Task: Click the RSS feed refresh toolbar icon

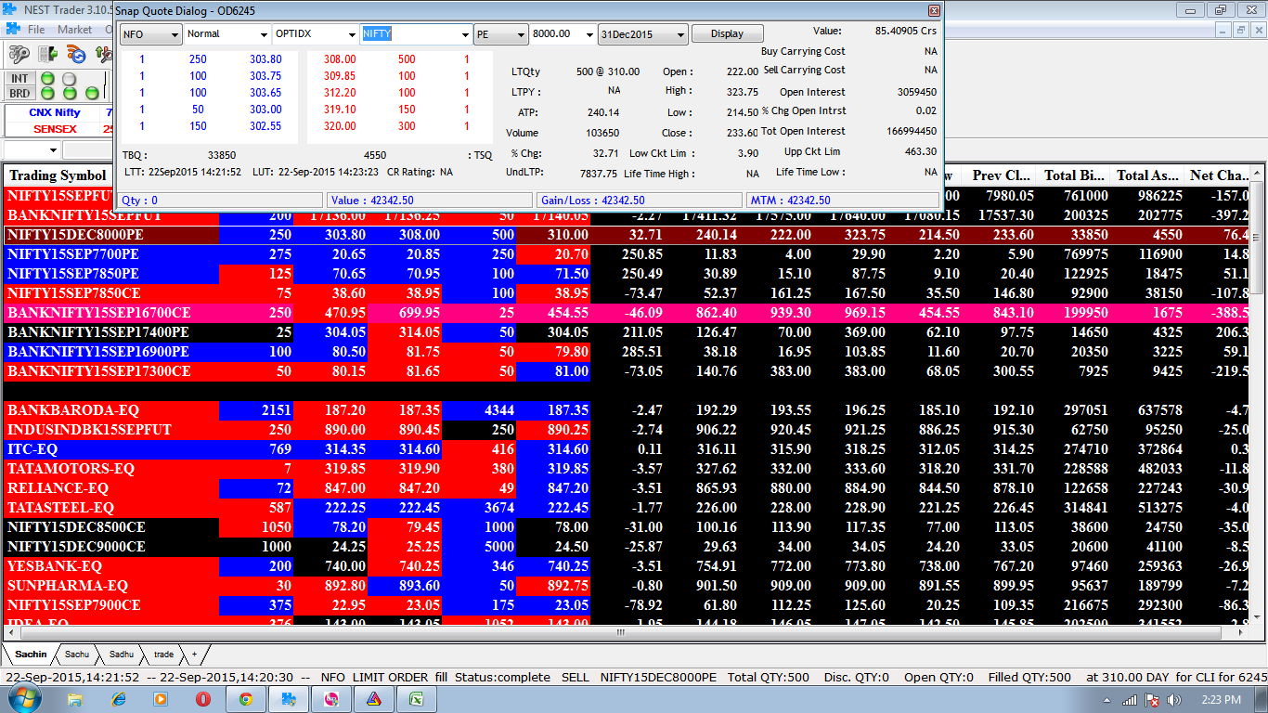Action: [76, 54]
